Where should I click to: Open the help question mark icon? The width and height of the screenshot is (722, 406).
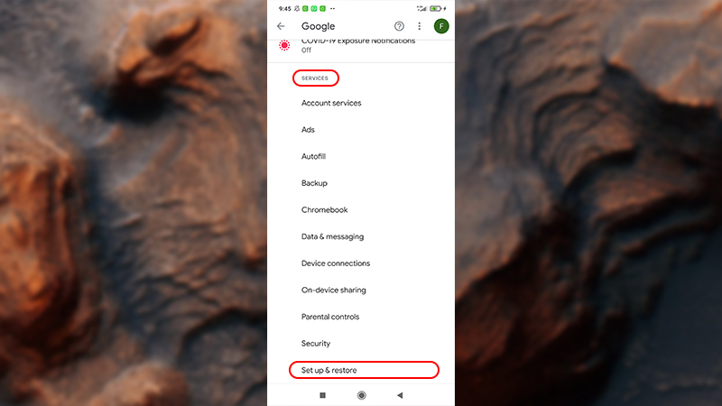pyautogui.click(x=399, y=26)
